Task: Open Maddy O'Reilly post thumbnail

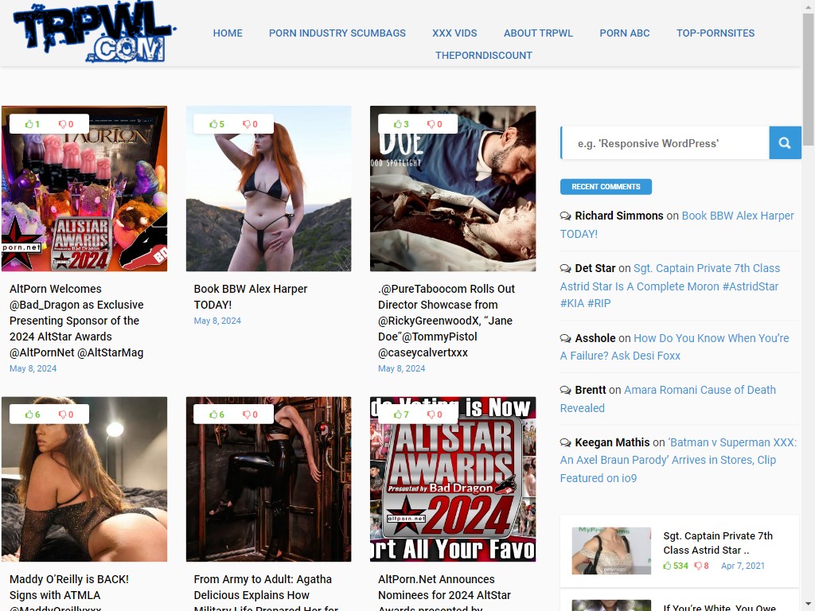Action: click(x=84, y=479)
